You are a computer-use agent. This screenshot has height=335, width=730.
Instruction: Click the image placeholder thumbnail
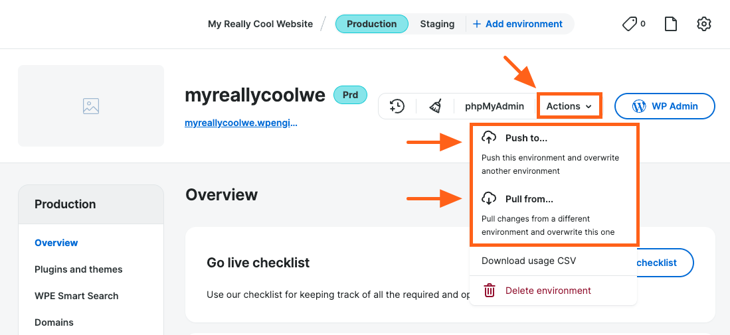tap(91, 105)
